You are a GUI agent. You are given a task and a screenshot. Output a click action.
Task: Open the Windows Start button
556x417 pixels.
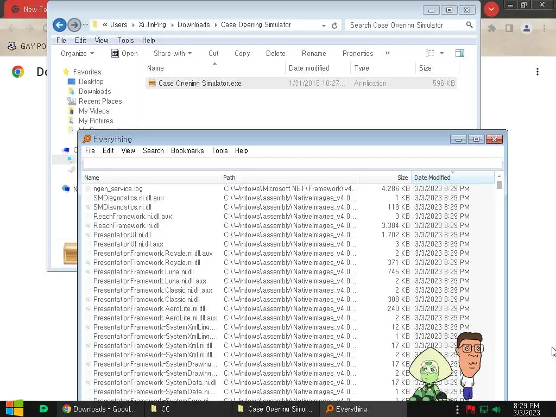tap(15, 408)
